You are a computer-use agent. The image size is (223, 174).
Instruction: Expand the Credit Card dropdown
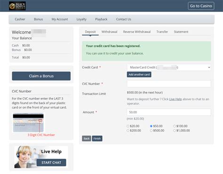[x=169, y=67]
